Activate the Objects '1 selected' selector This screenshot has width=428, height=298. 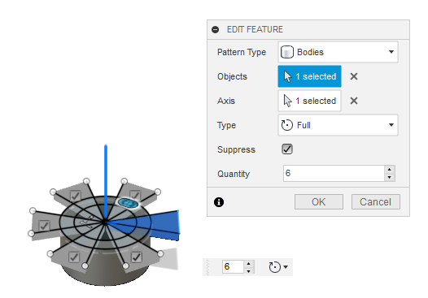coord(309,76)
